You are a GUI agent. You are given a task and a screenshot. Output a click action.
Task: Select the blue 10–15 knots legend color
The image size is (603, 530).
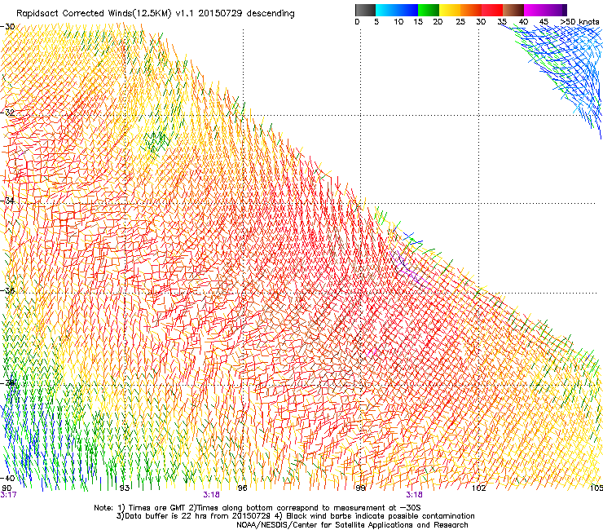(x=407, y=10)
